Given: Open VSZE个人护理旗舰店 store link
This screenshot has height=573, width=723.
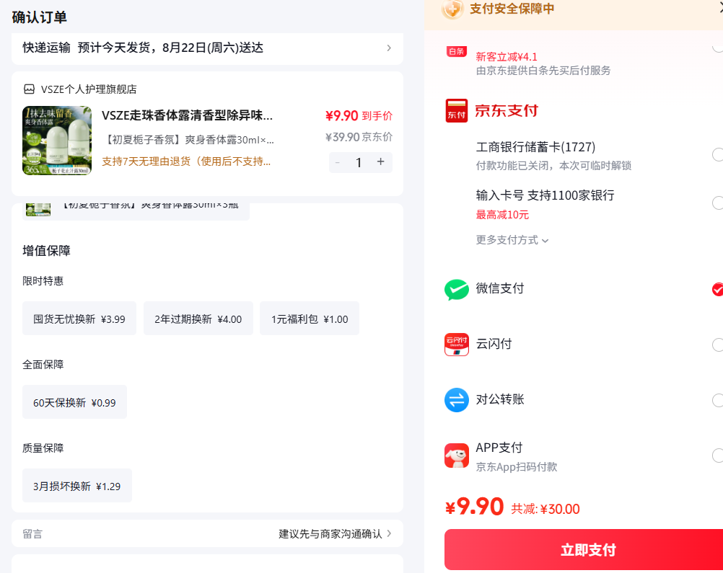Looking at the screenshot, I should [x=89, y=89].
